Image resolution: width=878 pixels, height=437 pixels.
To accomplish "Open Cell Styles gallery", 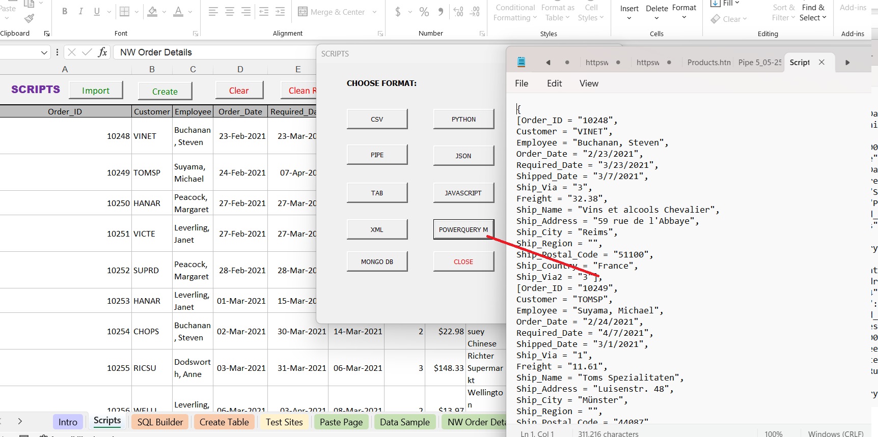I will coord(591,13).
